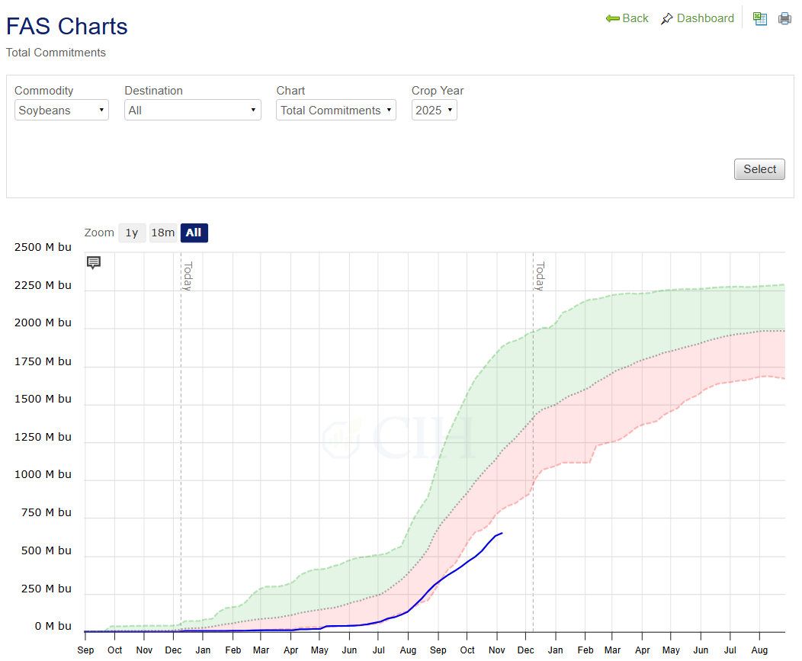Select the All zoom range
Screen dimensions: 802x661
tap(194, 233)
